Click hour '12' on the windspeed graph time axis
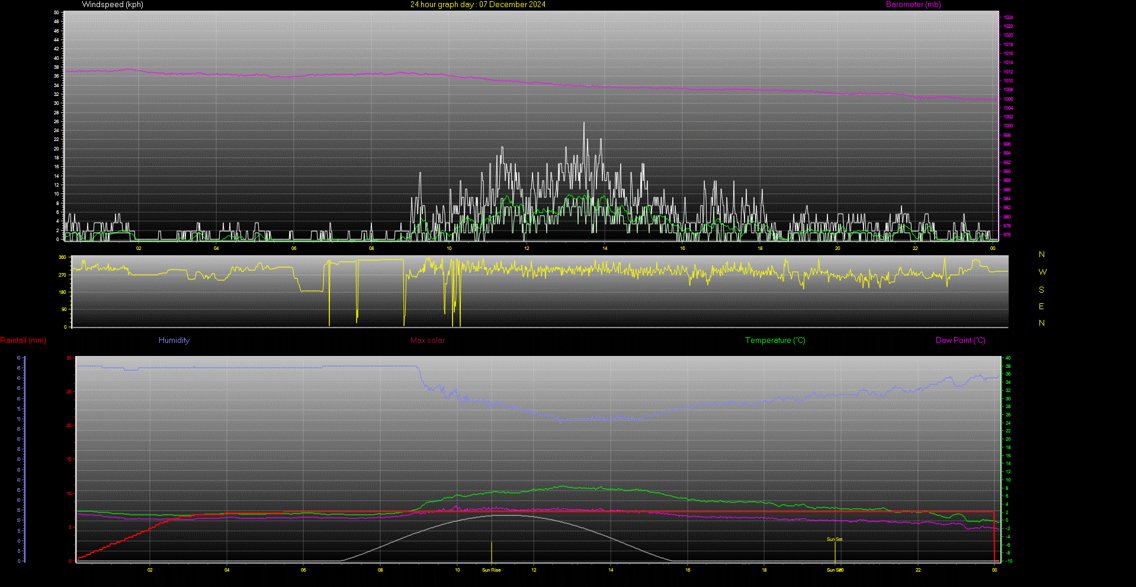This screenshot has width=1136, height=587. [x=527, y=248]
